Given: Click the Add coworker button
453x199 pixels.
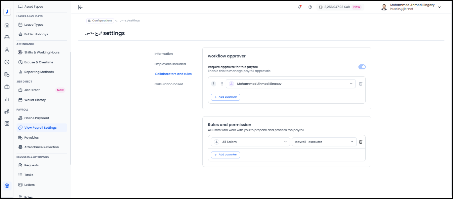Looking at the screenshot, I should pos(226,155).
